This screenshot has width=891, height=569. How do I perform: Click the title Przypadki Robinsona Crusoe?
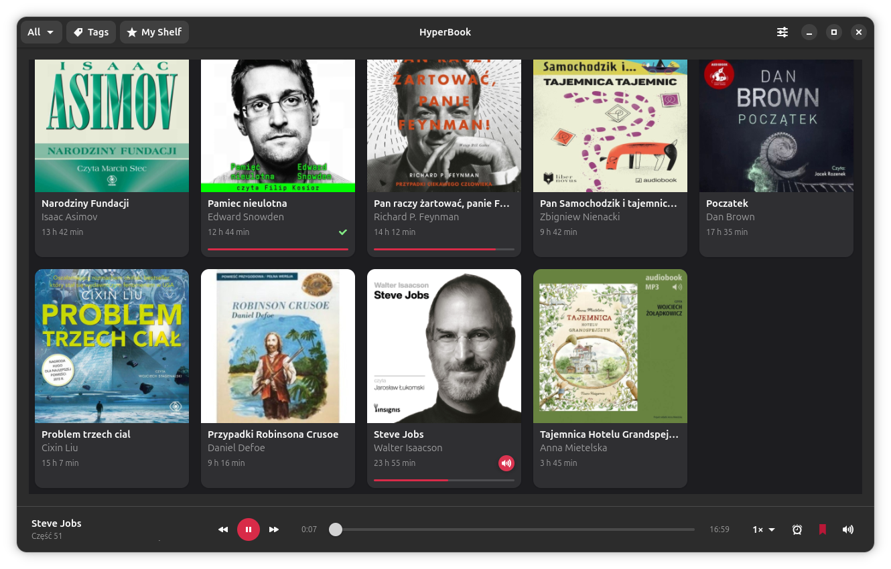coord(273,434)
